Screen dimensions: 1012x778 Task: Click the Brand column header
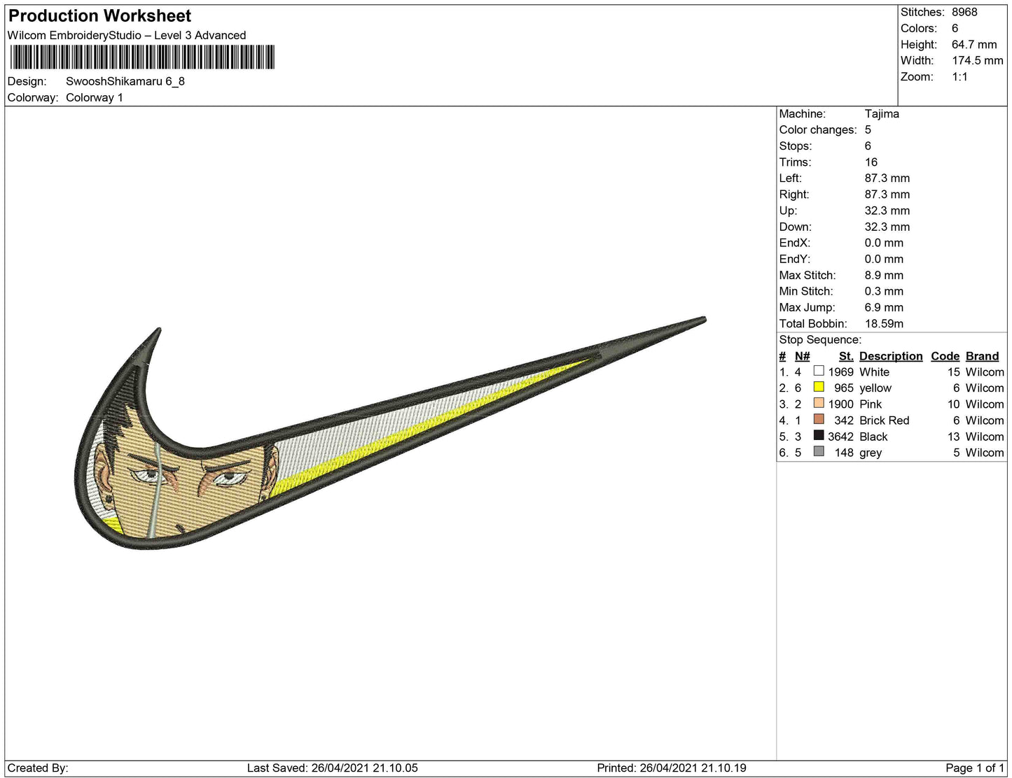982,356
